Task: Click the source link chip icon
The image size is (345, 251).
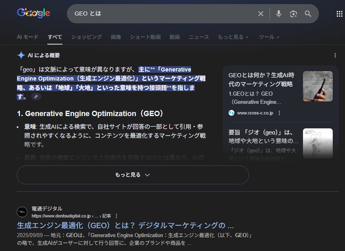Action: pyautogui.click(x=36, y=97)
